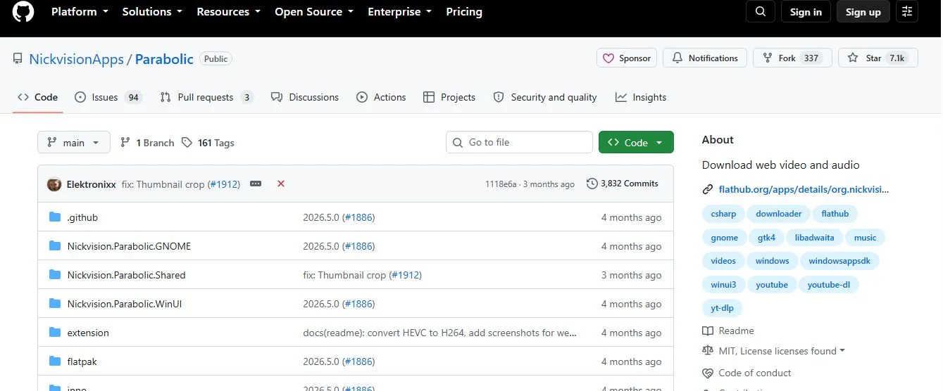Viewport: 943px width, 391px height.
Task: Click the Notifications button
Action: tap(705, 58)
